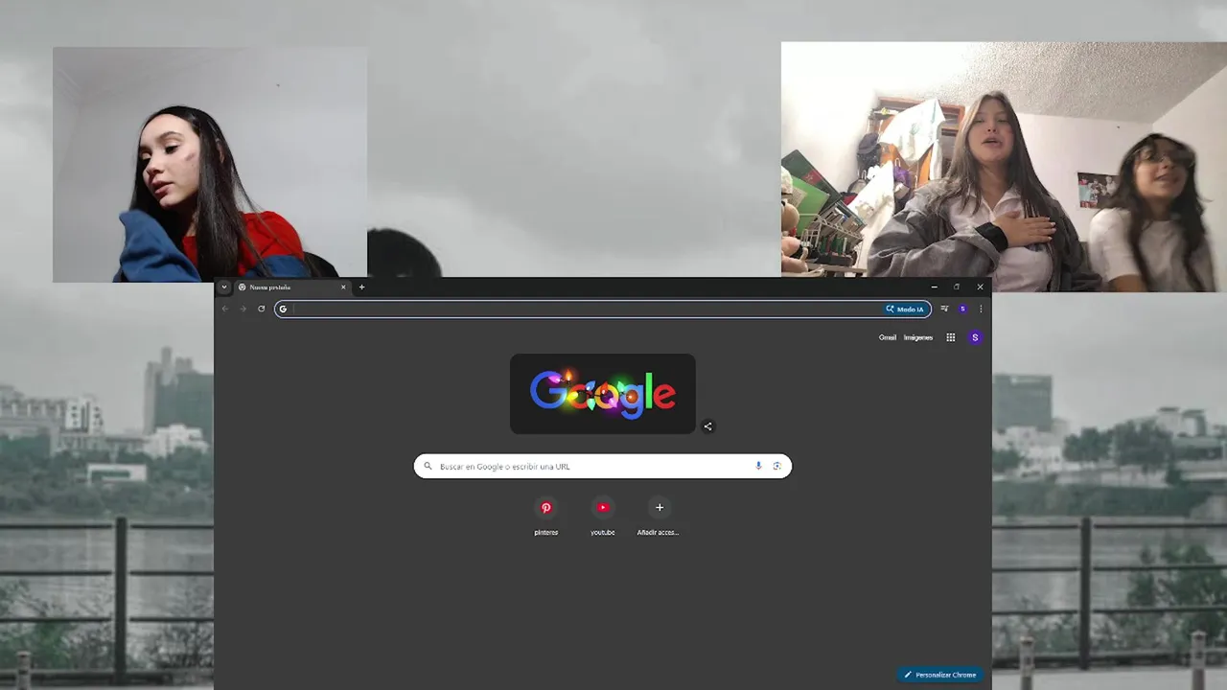This screenshot has height=690, width=1227.
Task: Open a new tab with plus button
Action: point(361,287)
